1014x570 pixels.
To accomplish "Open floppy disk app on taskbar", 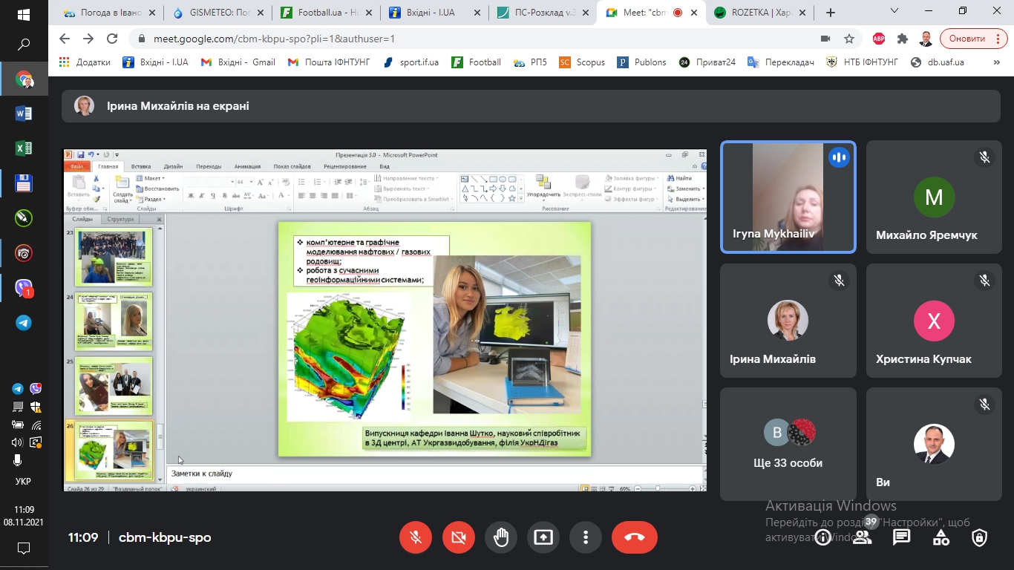I will tap(23, 183).
